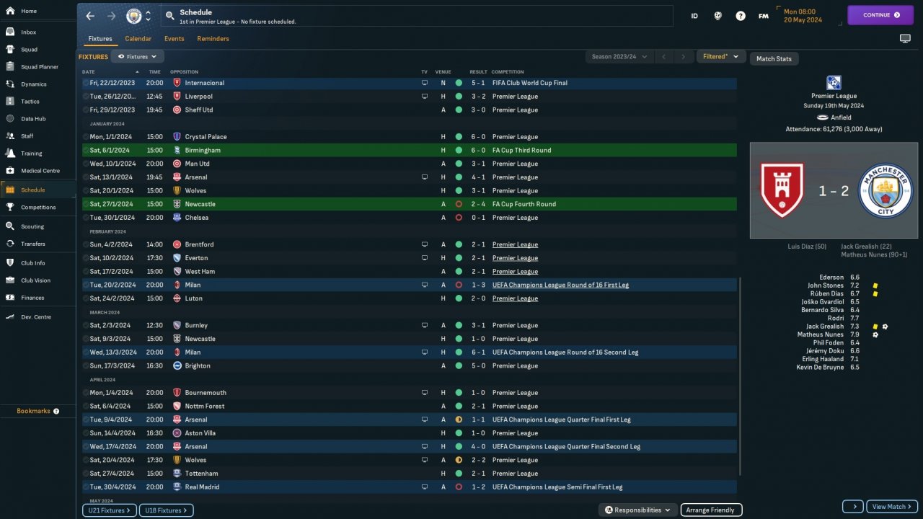Click the monitor display icon below Continue
This screenshot has height=519, width=923.
click(905, 38)
